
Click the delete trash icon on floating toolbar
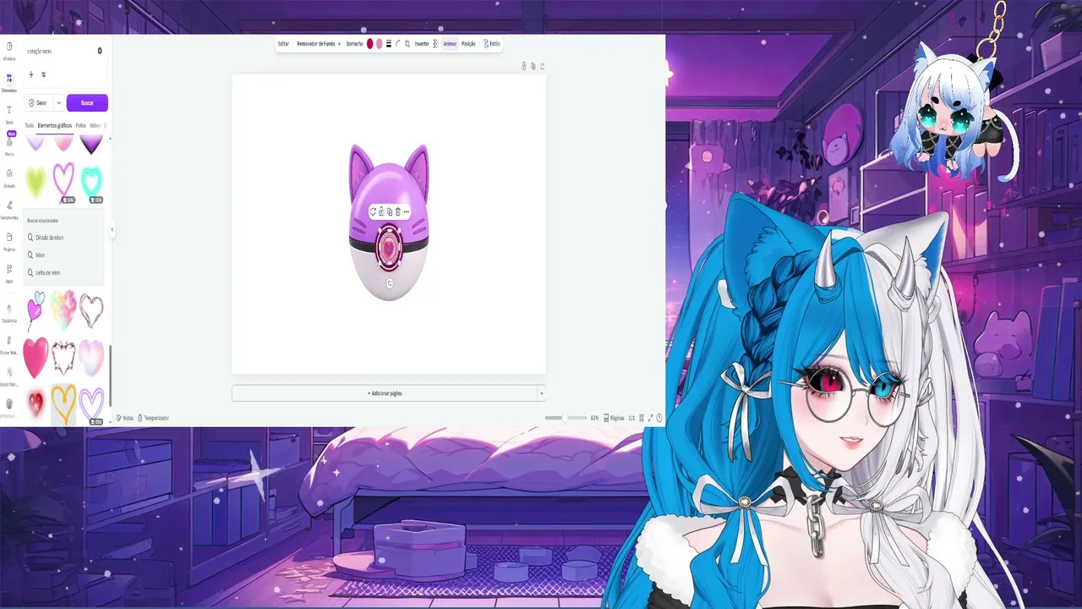[398, 212]
